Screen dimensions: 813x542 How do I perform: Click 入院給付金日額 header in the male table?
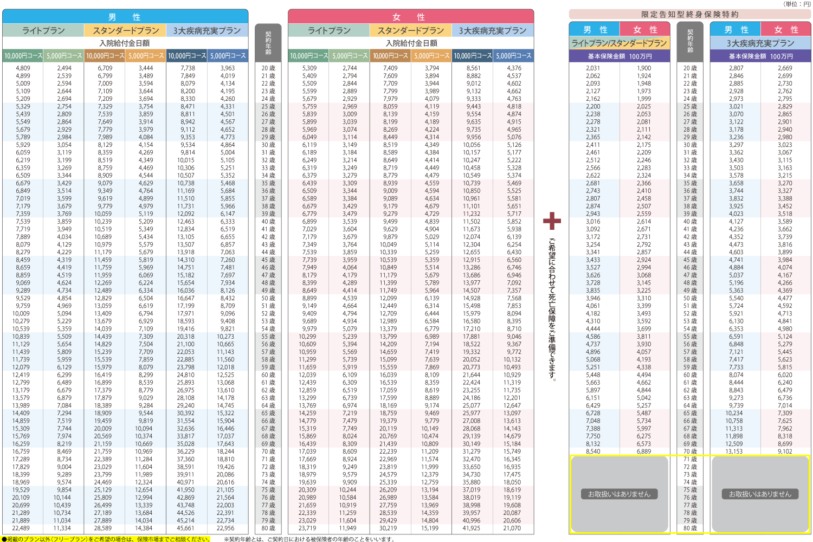125,43
